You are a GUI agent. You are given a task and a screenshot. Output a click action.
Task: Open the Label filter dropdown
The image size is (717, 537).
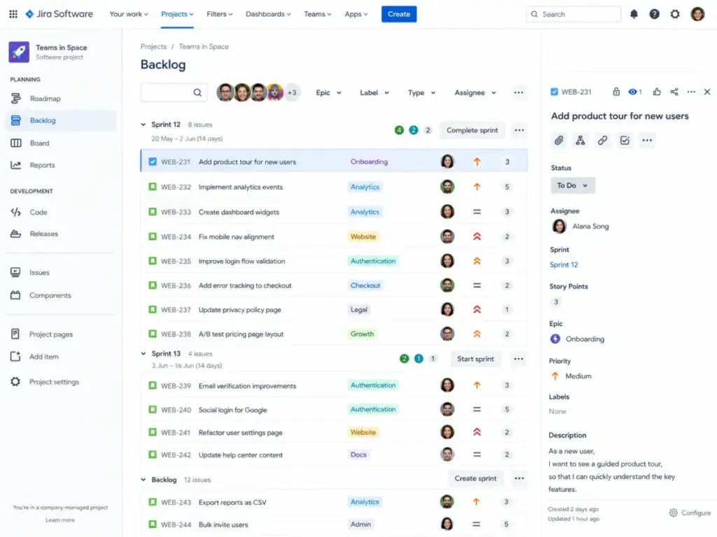coord(374,93)
